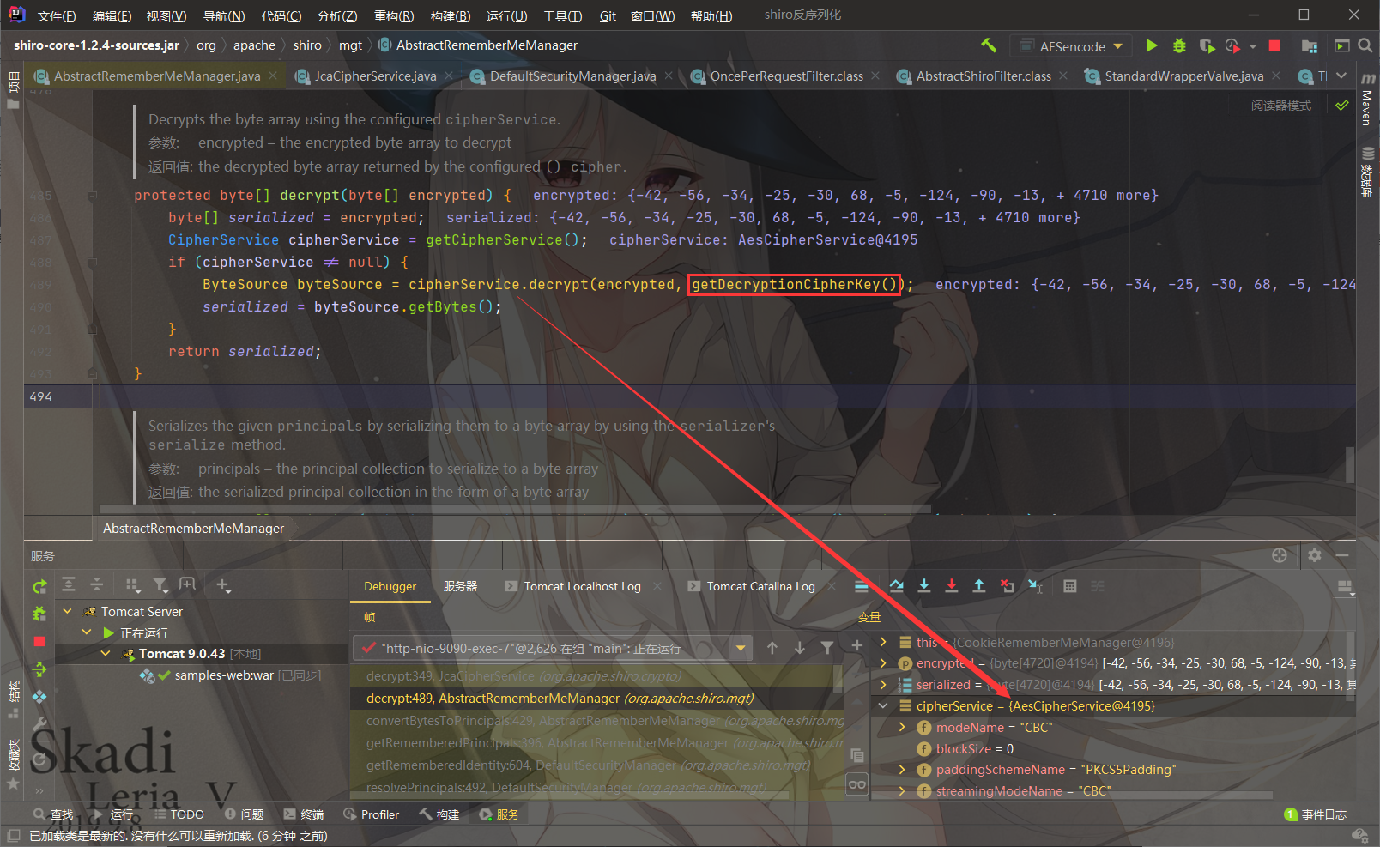The width and height of the screenshot is (1380, 847).
Task: Expand the 'this' variable node
Action: tap(883, 642)
